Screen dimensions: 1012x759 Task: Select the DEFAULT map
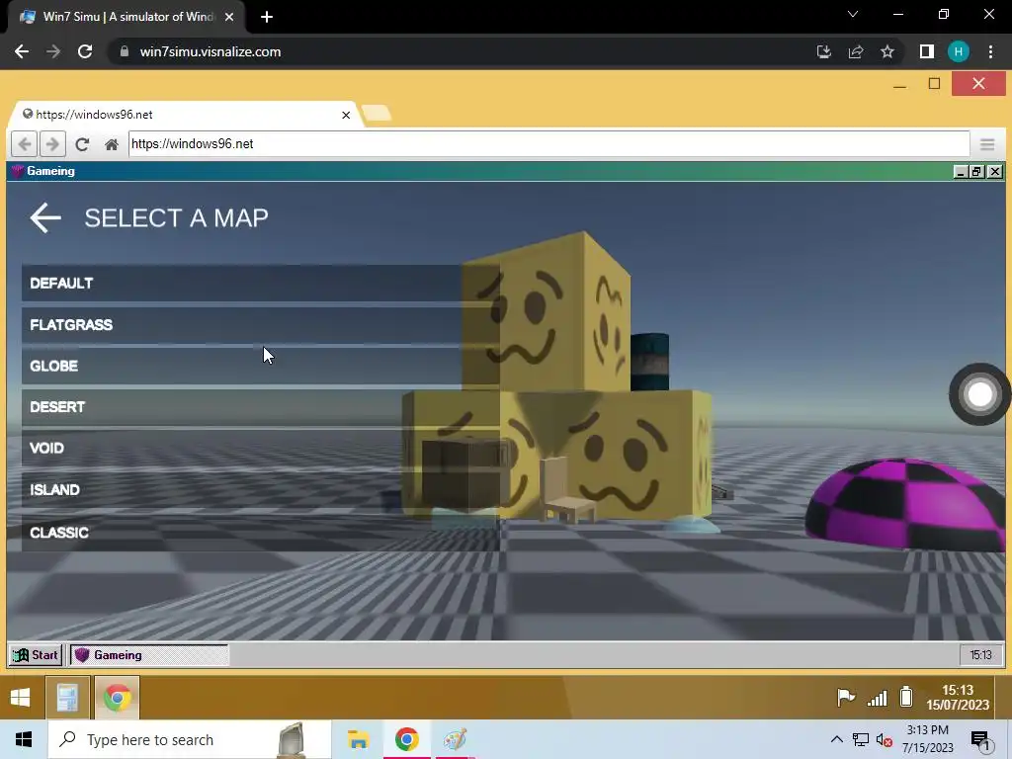pos(261,283)
